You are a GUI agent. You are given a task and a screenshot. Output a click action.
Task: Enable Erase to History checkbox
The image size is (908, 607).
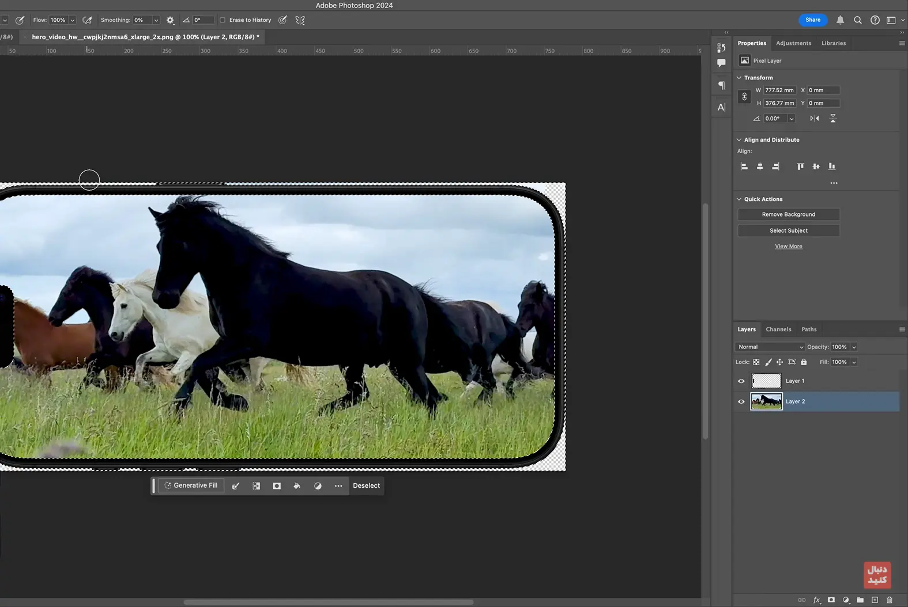223,20
